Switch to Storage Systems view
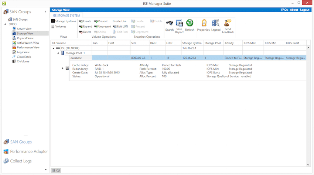Image resolution: width=314 pixels, height=175 pixels. [64, 21]
